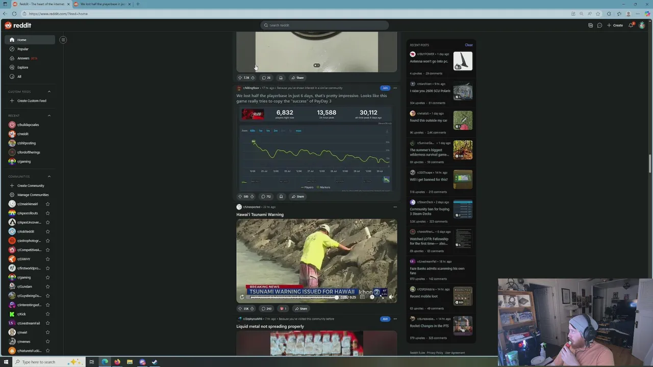Reload the page in the browser

click(14, 14)
